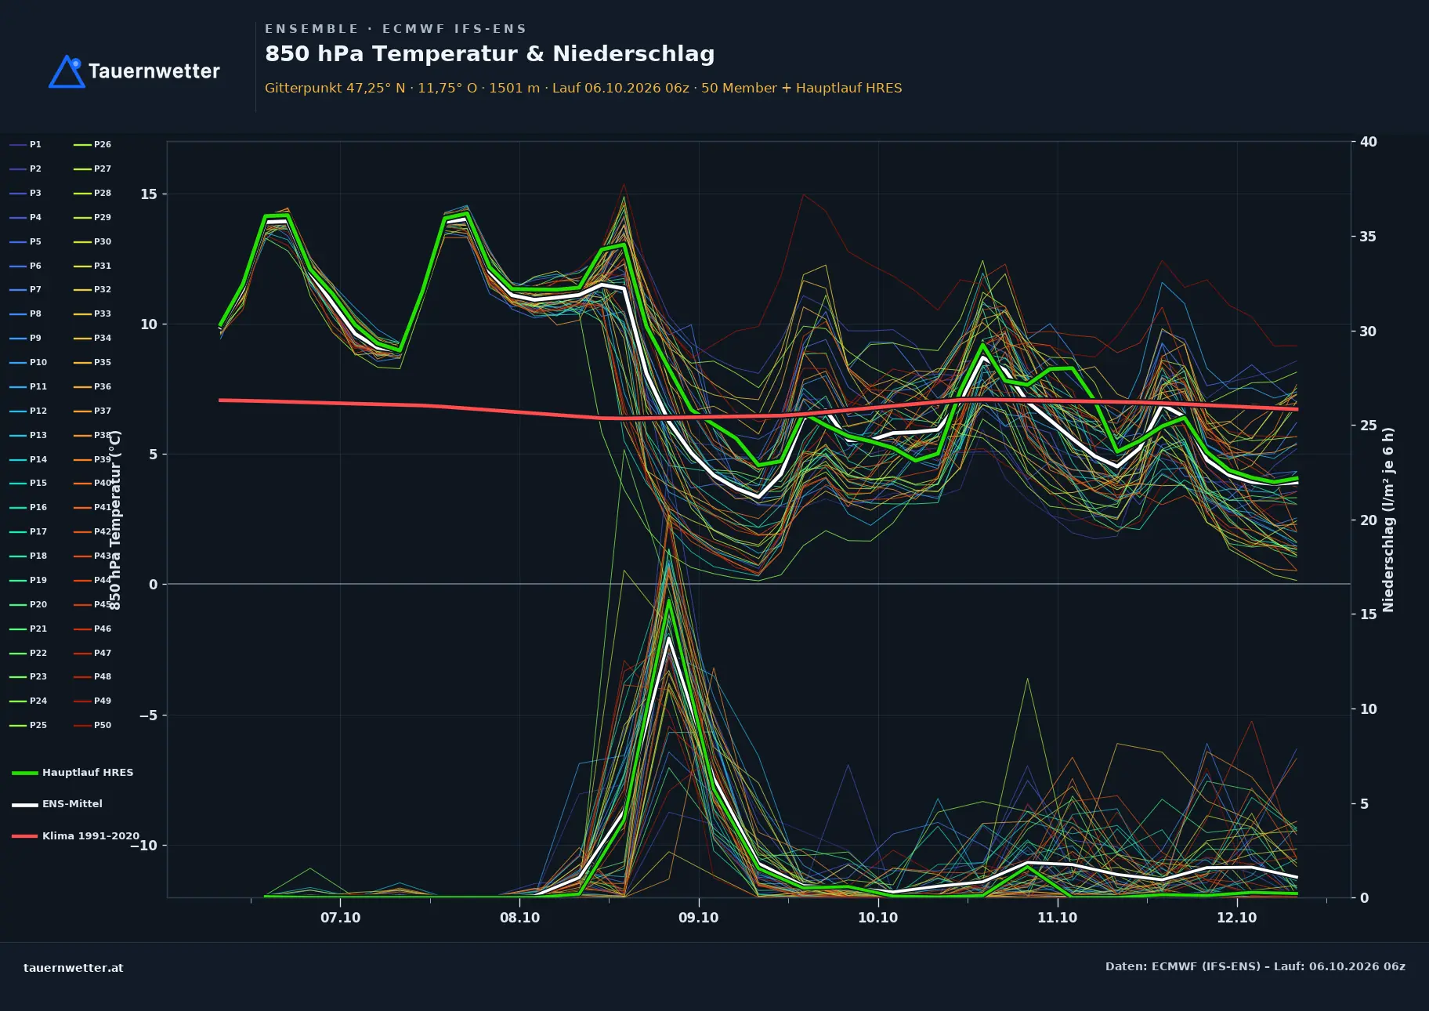
Task: Toggle the Klima 1991–2020 legend entry
Action: click(x=75, y=836)
